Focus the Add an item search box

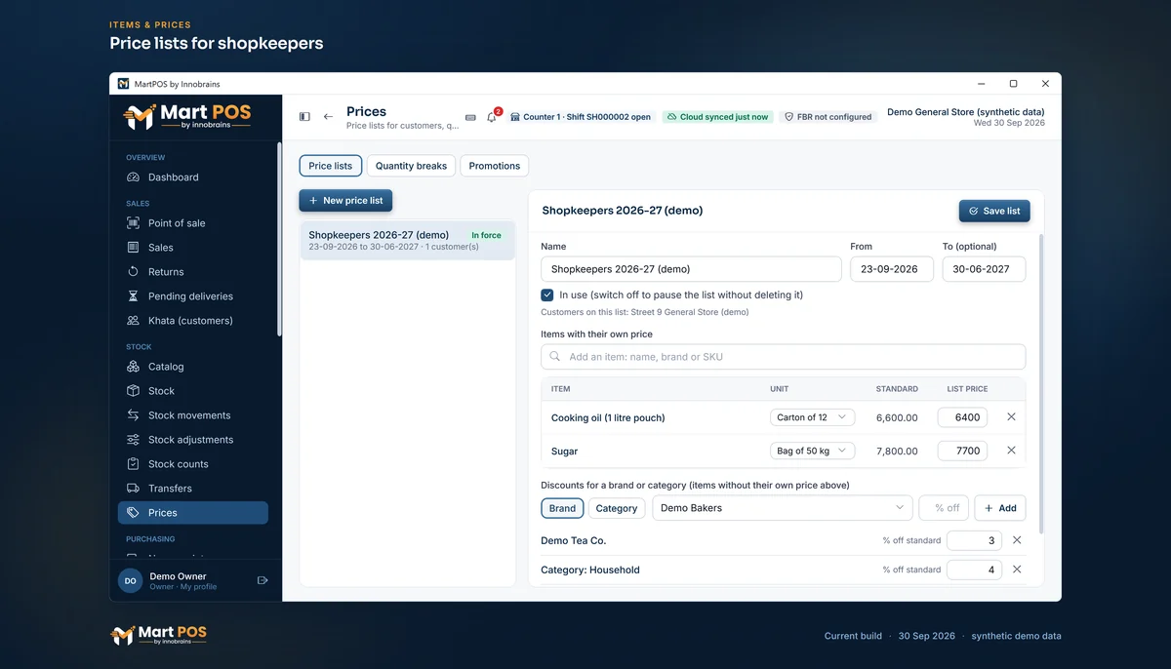(x=784, y=357)
